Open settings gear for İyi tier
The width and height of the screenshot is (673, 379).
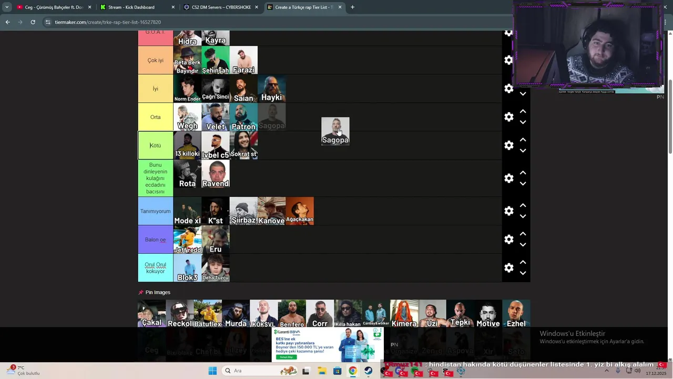coord(508,88)
